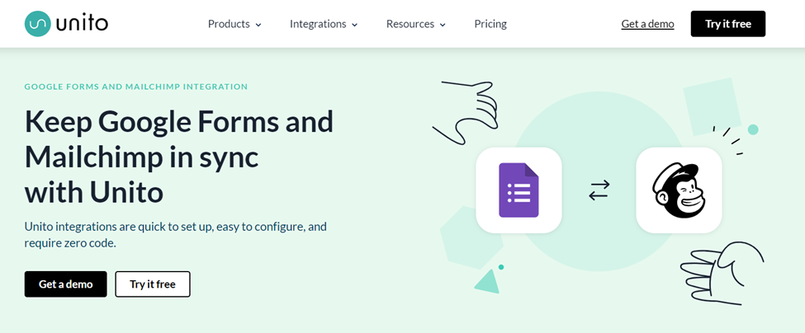Click the upper hand illustration

click(x=467, y=111)
